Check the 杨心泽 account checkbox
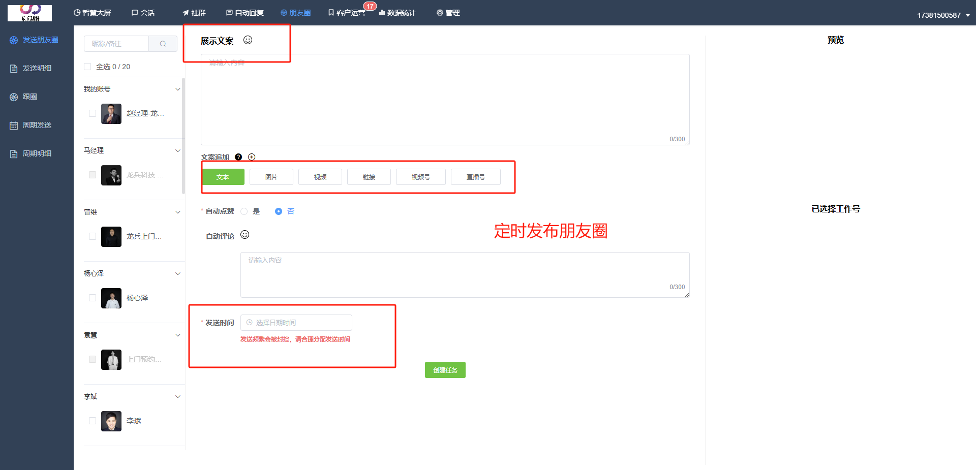 (93, 298)
